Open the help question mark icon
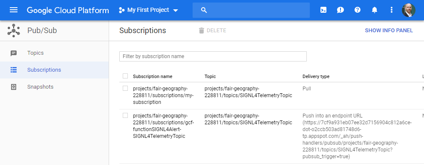Image resolution: width=424 pixels, height=165 pixels. click(x=358, y=10)
